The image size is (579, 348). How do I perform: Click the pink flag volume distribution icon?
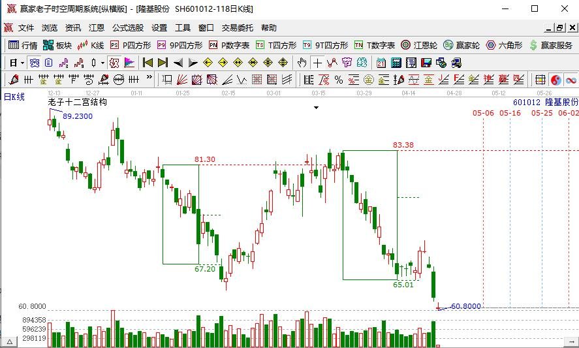[129, 63]
